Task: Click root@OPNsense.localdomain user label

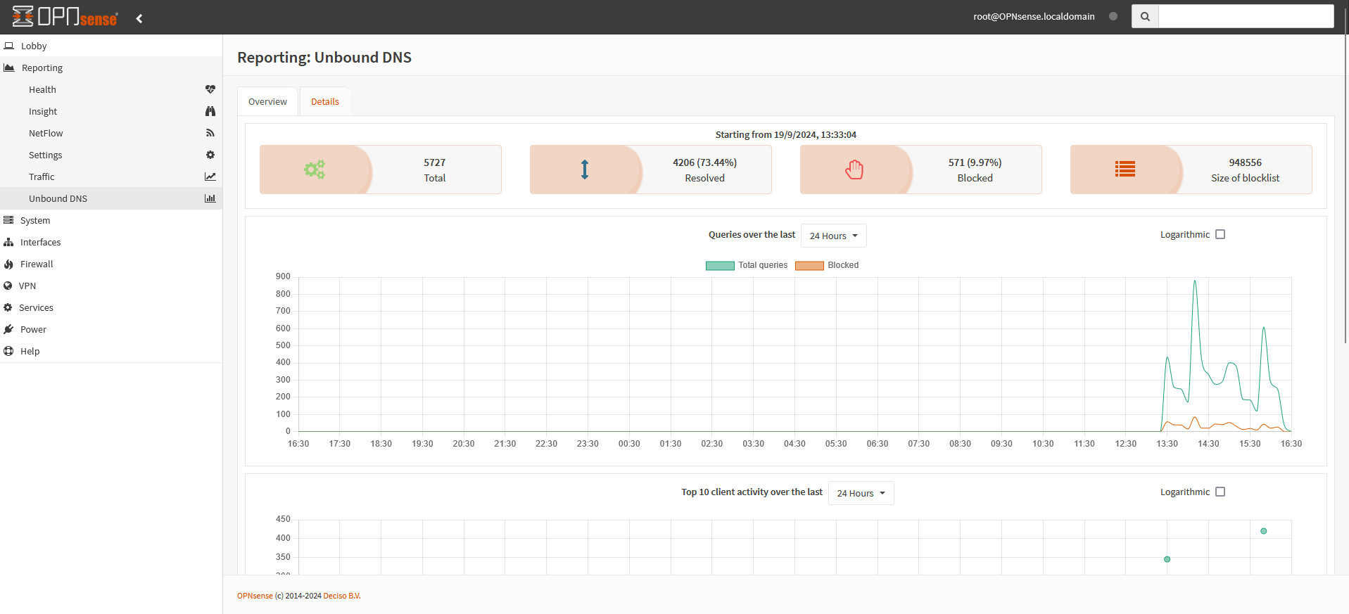Action: click(x=1034, y=16)
